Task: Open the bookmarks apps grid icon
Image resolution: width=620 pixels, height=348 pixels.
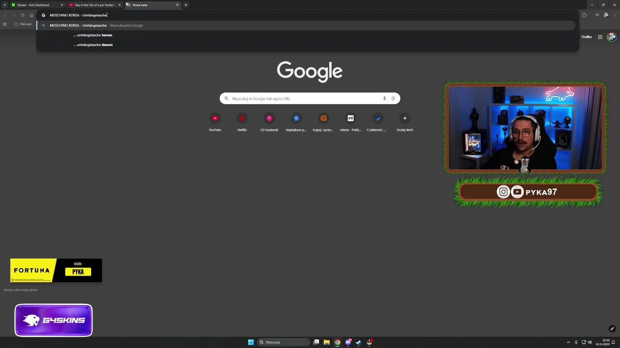Action: click(5, 24)
